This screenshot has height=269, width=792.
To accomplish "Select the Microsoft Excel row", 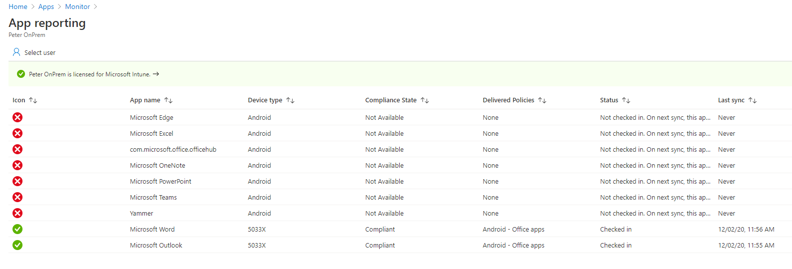I will pyautogui.click(x=151, y=133).
